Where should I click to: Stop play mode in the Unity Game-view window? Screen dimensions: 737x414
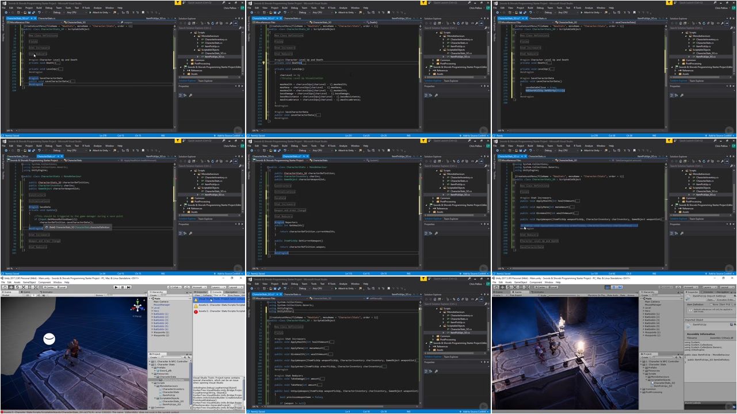click(x=608, y=287)
